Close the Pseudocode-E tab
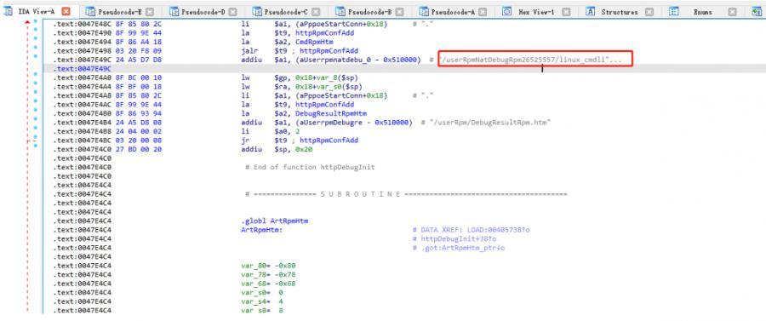 point(150,11)
